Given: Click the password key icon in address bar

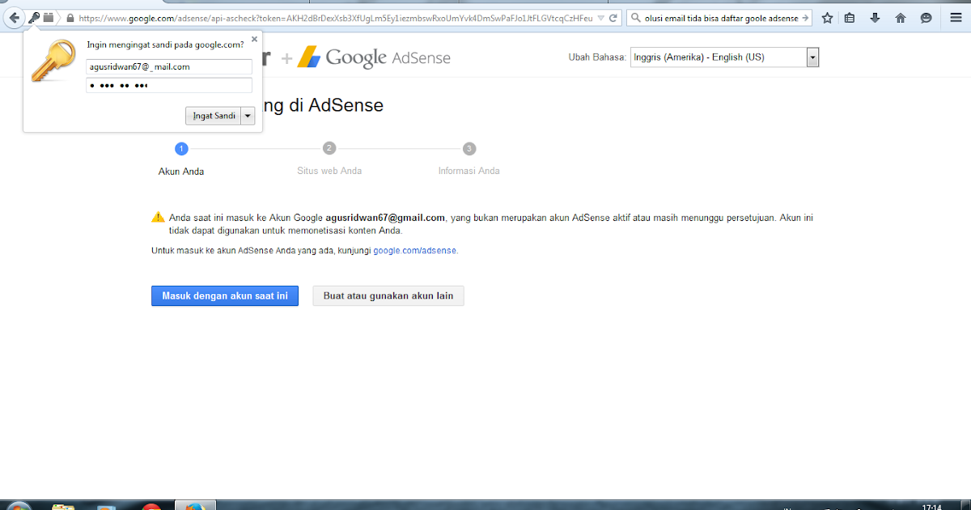Looking at the screenshot, I should point(35,17).
